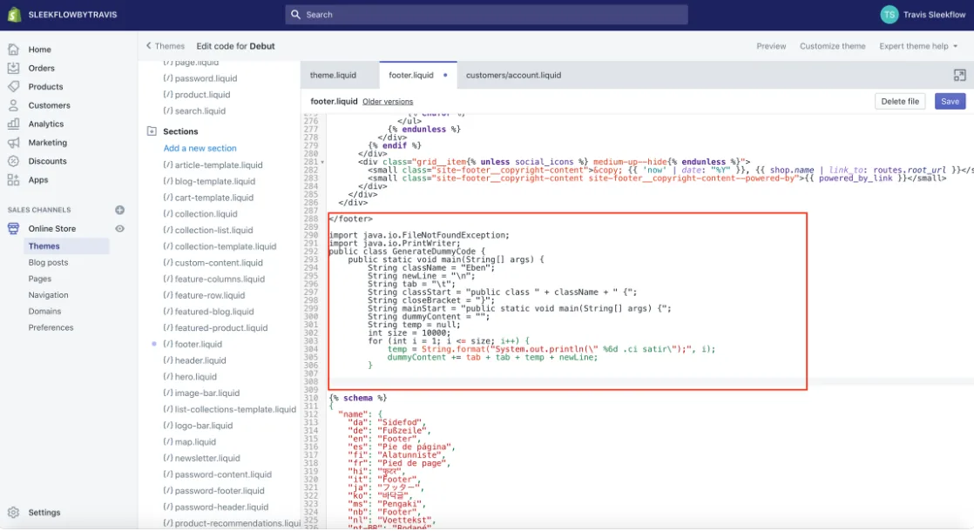Open collection-list.liquid file
The image size is (974, 531).
pos(208,230)
